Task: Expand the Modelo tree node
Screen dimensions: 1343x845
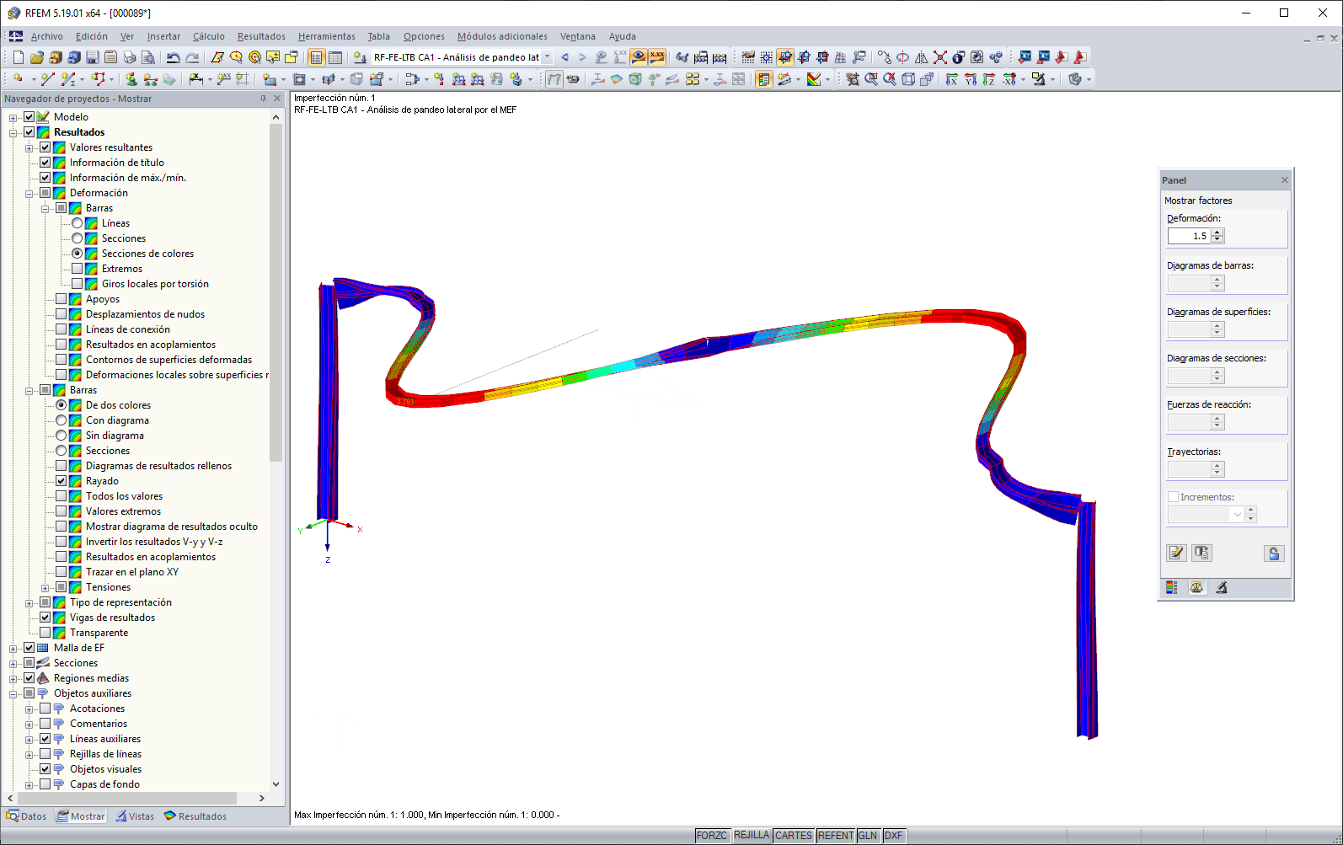Action: [x=13, y=118]
